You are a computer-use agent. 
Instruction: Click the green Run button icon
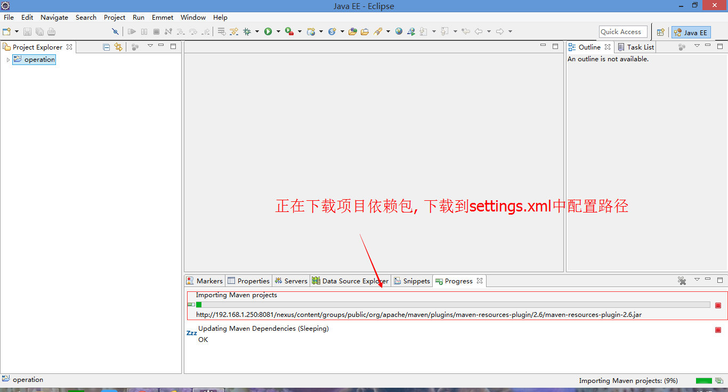point(268,32)
